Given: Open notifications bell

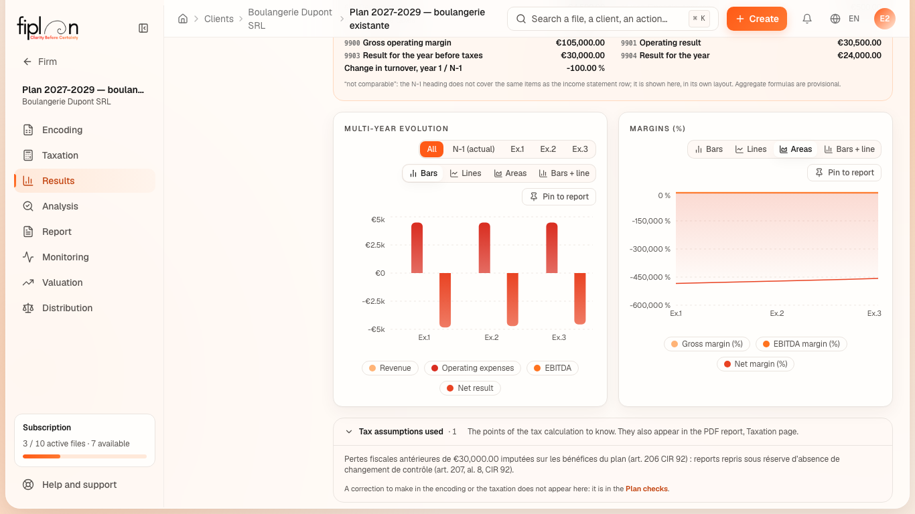Looking at the screenshot, I should 807,19.
